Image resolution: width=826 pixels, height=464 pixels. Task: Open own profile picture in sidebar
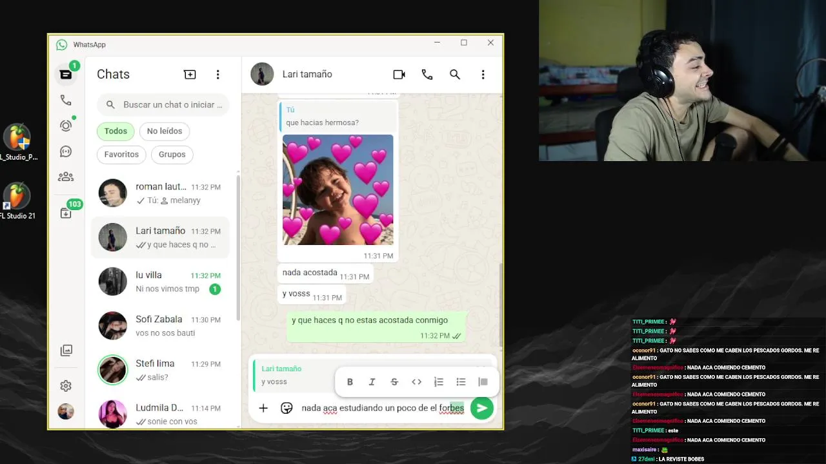click(x=66, y=412)
